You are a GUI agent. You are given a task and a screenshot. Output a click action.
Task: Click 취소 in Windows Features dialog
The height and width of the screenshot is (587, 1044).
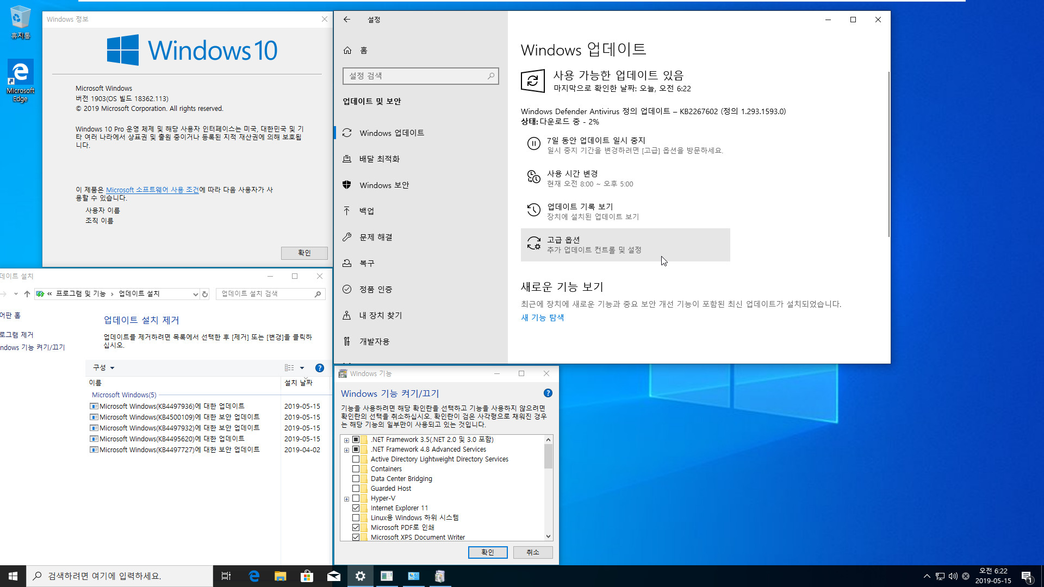coord(533,553)
